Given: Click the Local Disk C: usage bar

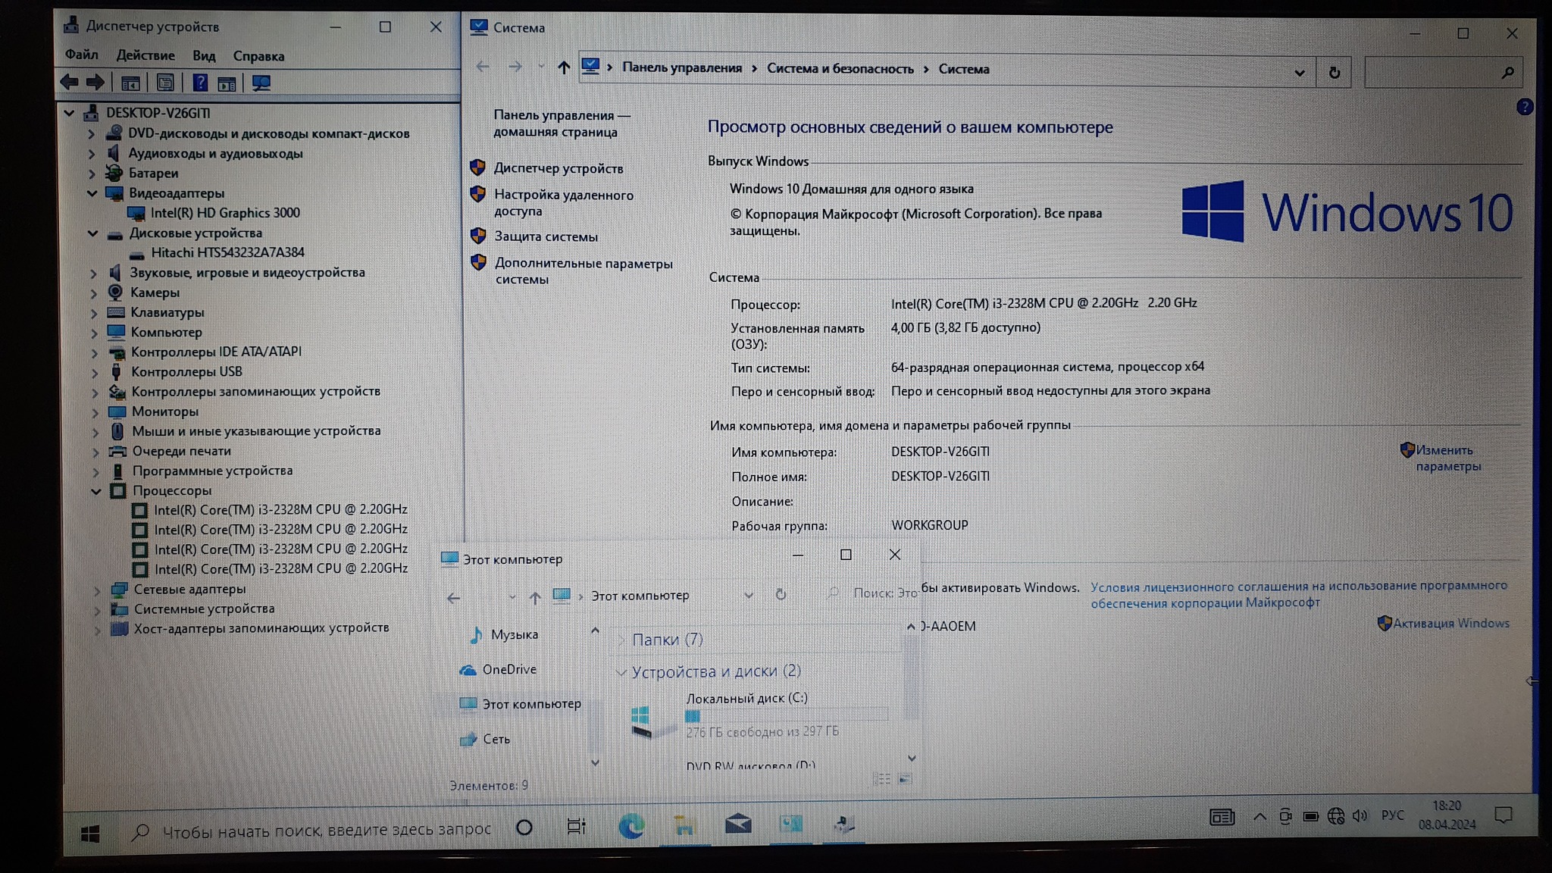Looking at the screenshot, I should pos(786,715).
